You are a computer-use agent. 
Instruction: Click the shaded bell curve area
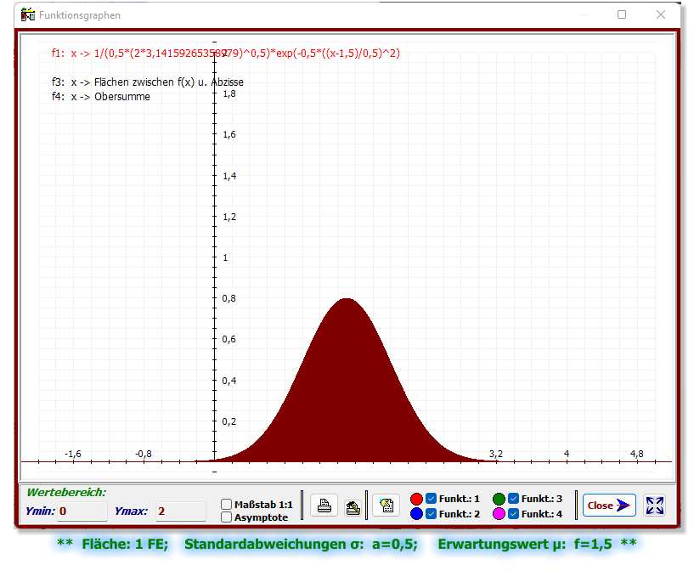[x=344, y=391]
